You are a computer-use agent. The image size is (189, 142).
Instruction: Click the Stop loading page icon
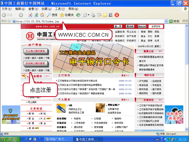point(30,15)
